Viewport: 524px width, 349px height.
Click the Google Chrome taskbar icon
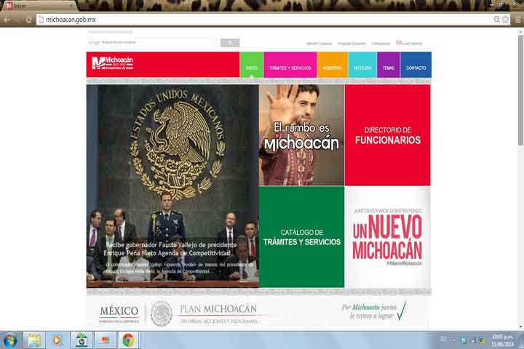(127, 340)
